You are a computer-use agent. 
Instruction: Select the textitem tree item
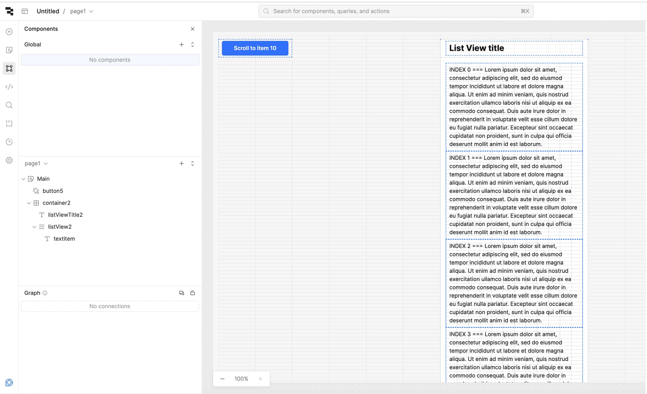(x=64, y=239)
